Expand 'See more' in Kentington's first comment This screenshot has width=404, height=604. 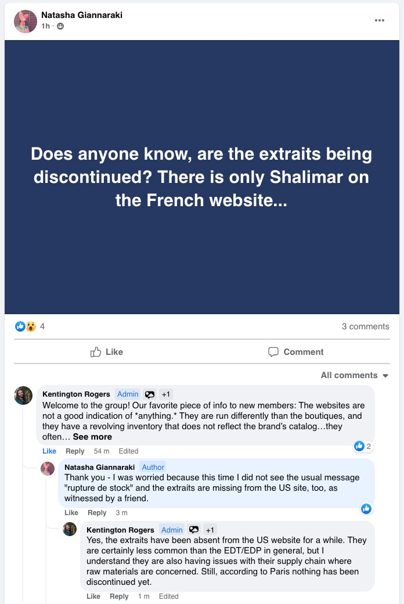tap(92, 437)
